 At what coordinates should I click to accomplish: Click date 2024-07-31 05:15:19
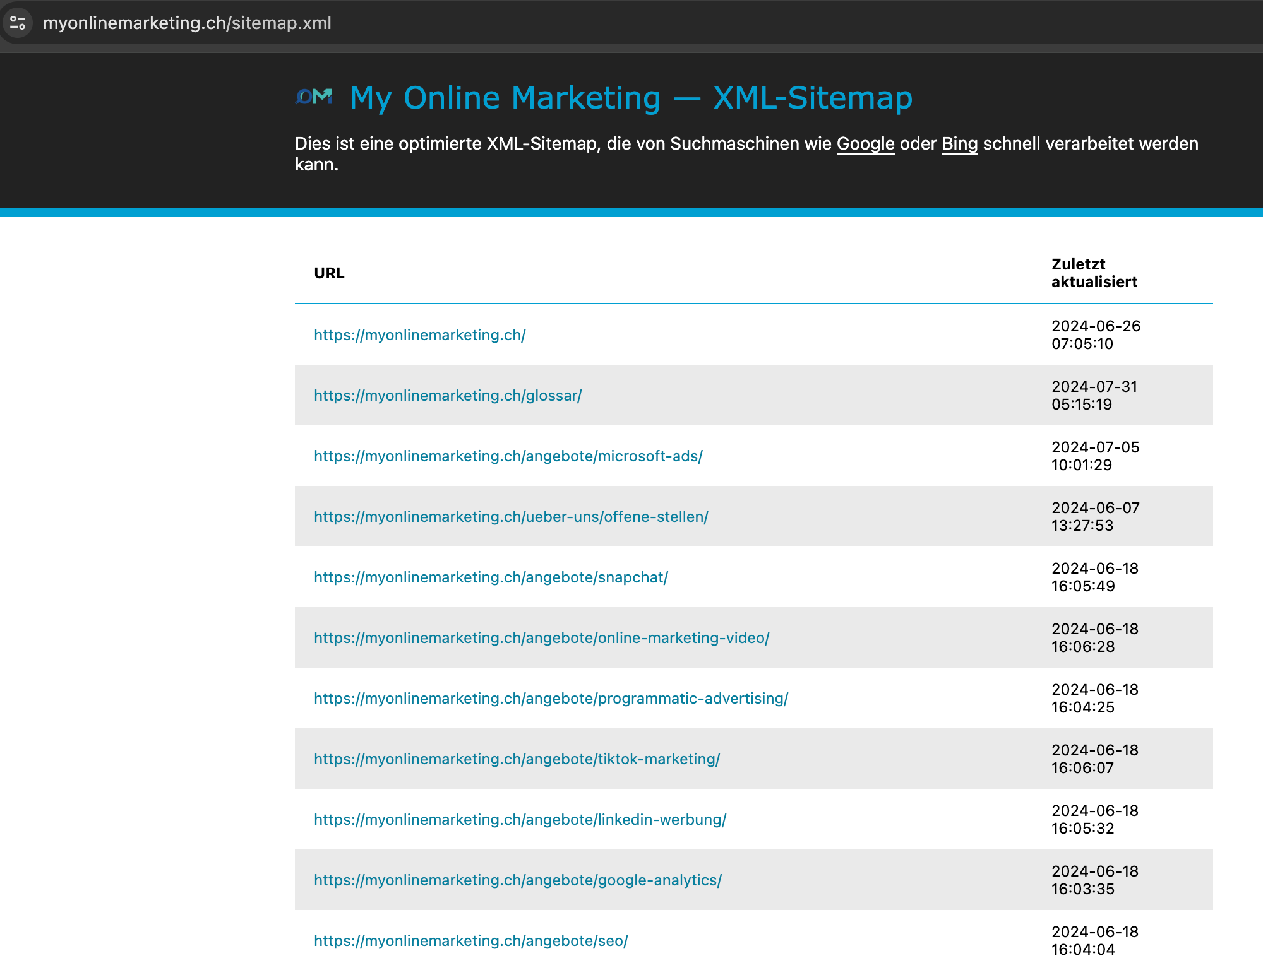(1094, 396)
